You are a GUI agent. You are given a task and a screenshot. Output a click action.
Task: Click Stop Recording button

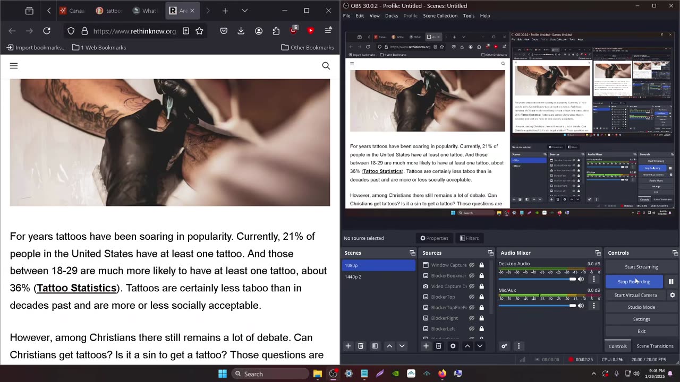pos(634,282)
